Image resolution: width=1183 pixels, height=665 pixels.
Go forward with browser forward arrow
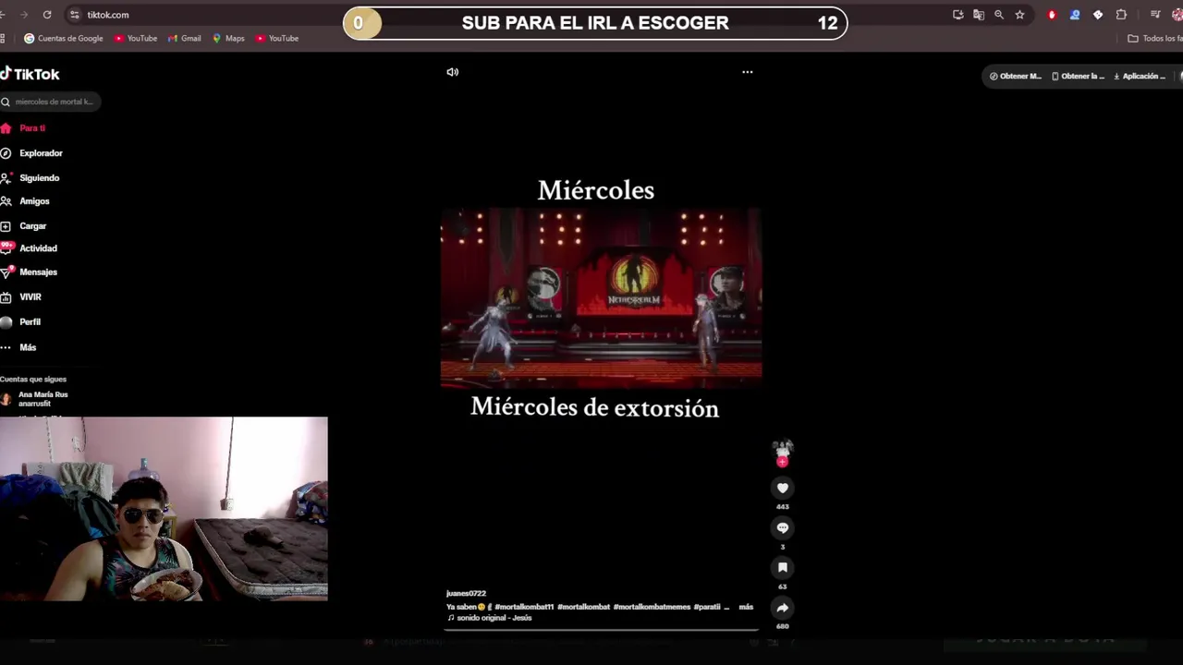tap(24, 15)
